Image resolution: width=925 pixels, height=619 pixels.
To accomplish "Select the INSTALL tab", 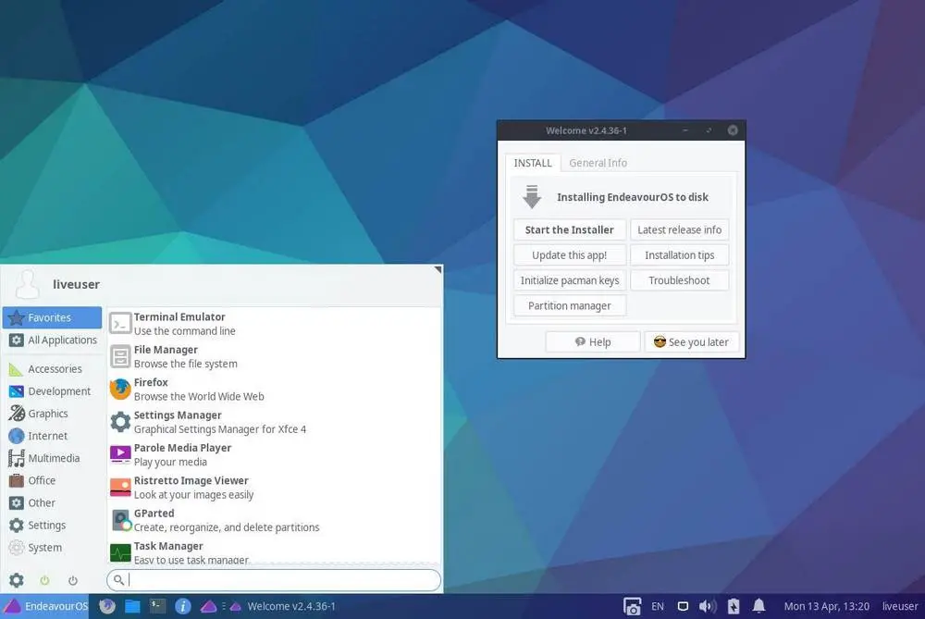I will pyautogui.click(x=533, y=163).
